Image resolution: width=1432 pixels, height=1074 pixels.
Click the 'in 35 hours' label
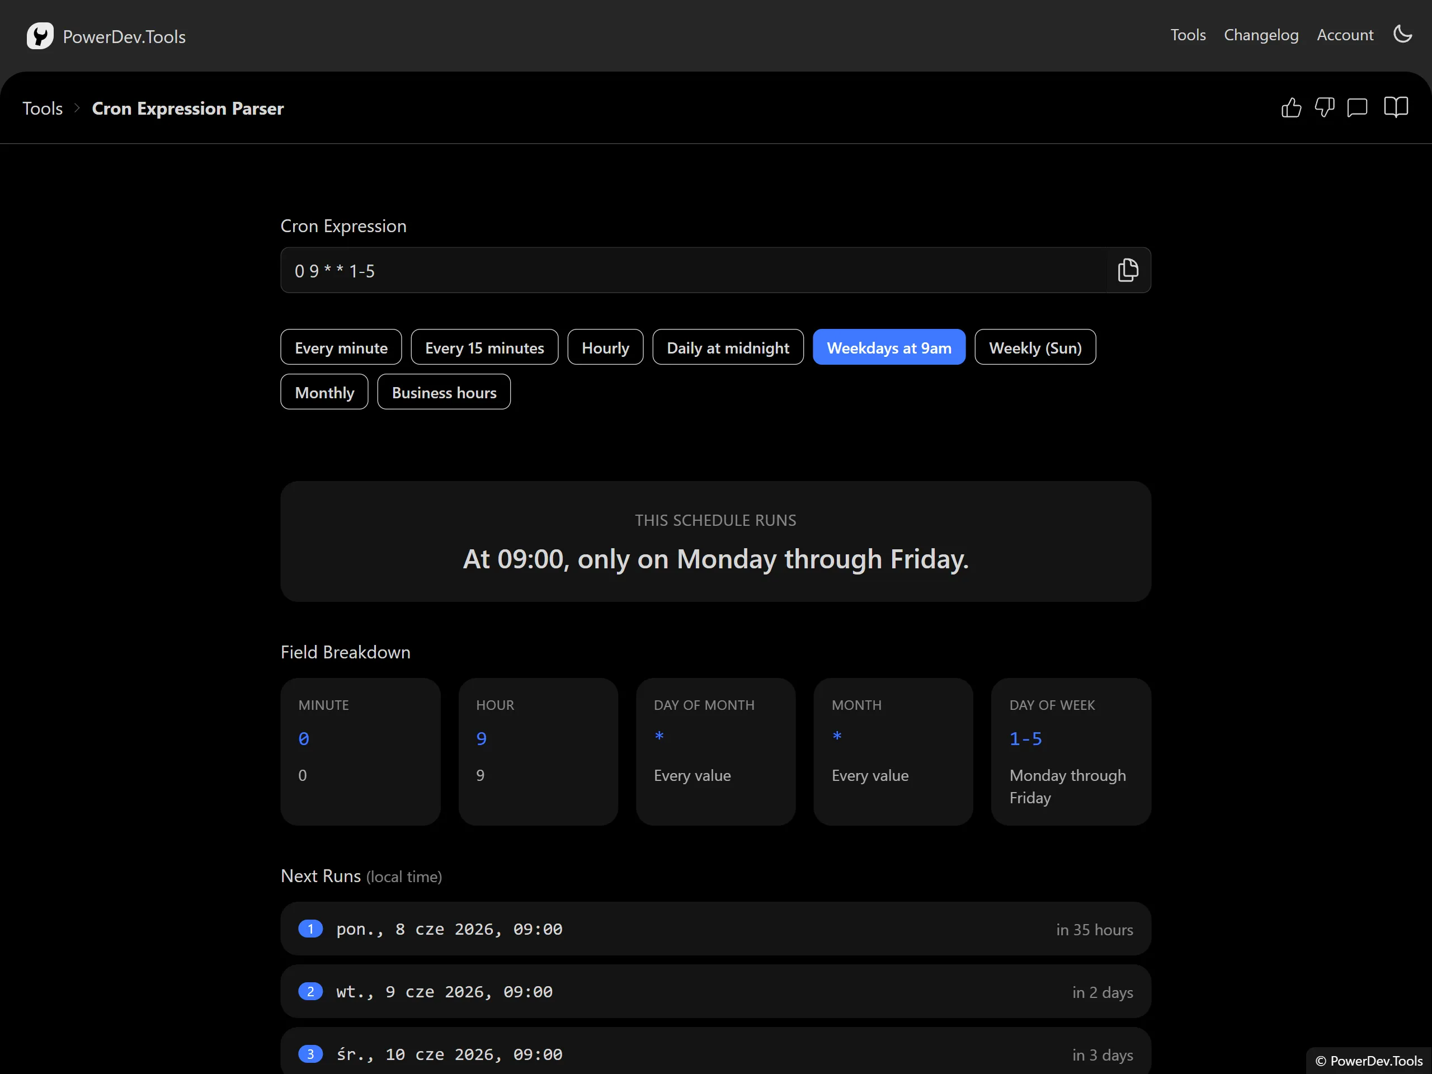[1095, 930]
